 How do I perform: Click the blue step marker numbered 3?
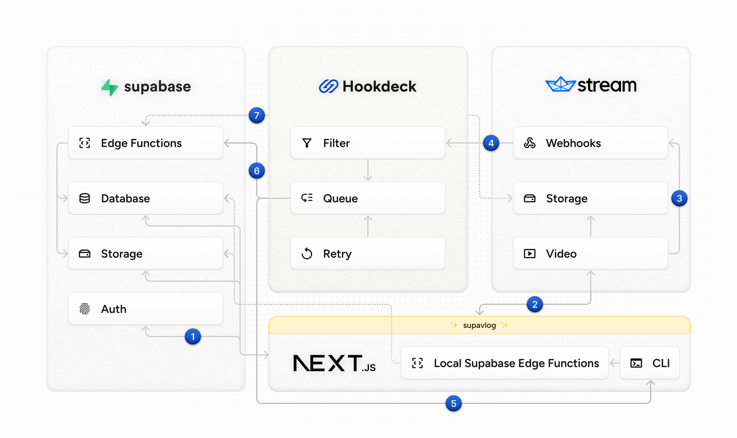679,198
